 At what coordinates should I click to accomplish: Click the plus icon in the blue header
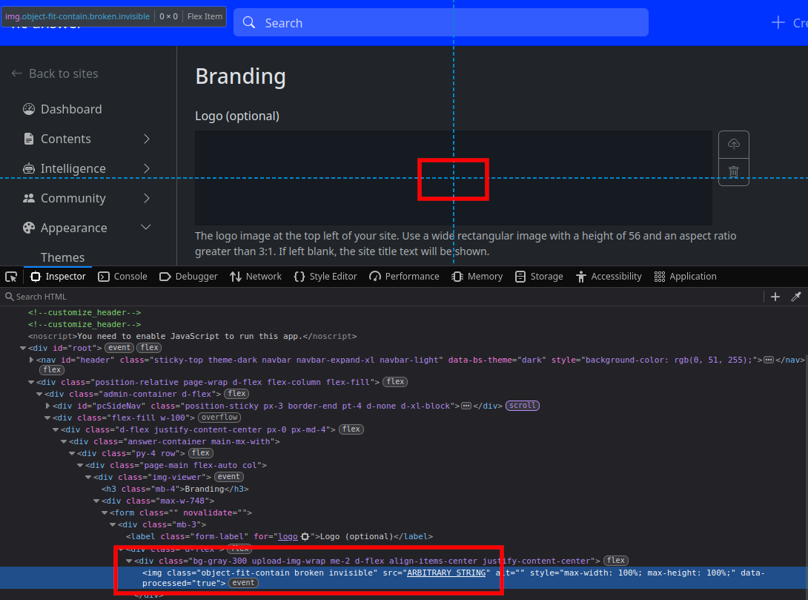(778, 23)
